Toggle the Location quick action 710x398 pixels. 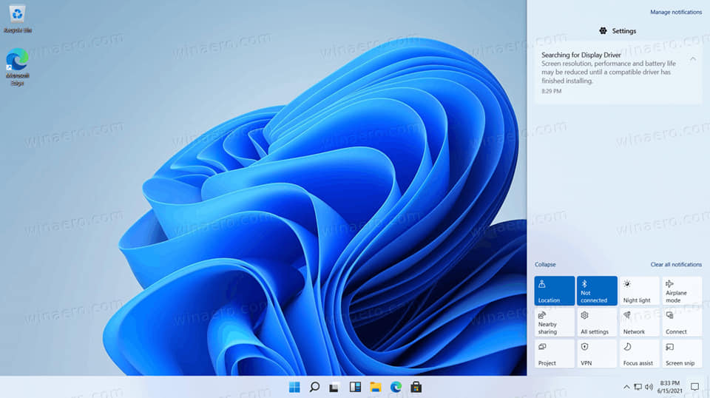554,291
